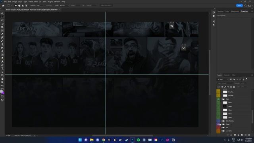Image resolution: width=254 pixels, height=143 pixels.
Task: Click the Share button
Action: (x=239, y=6)
